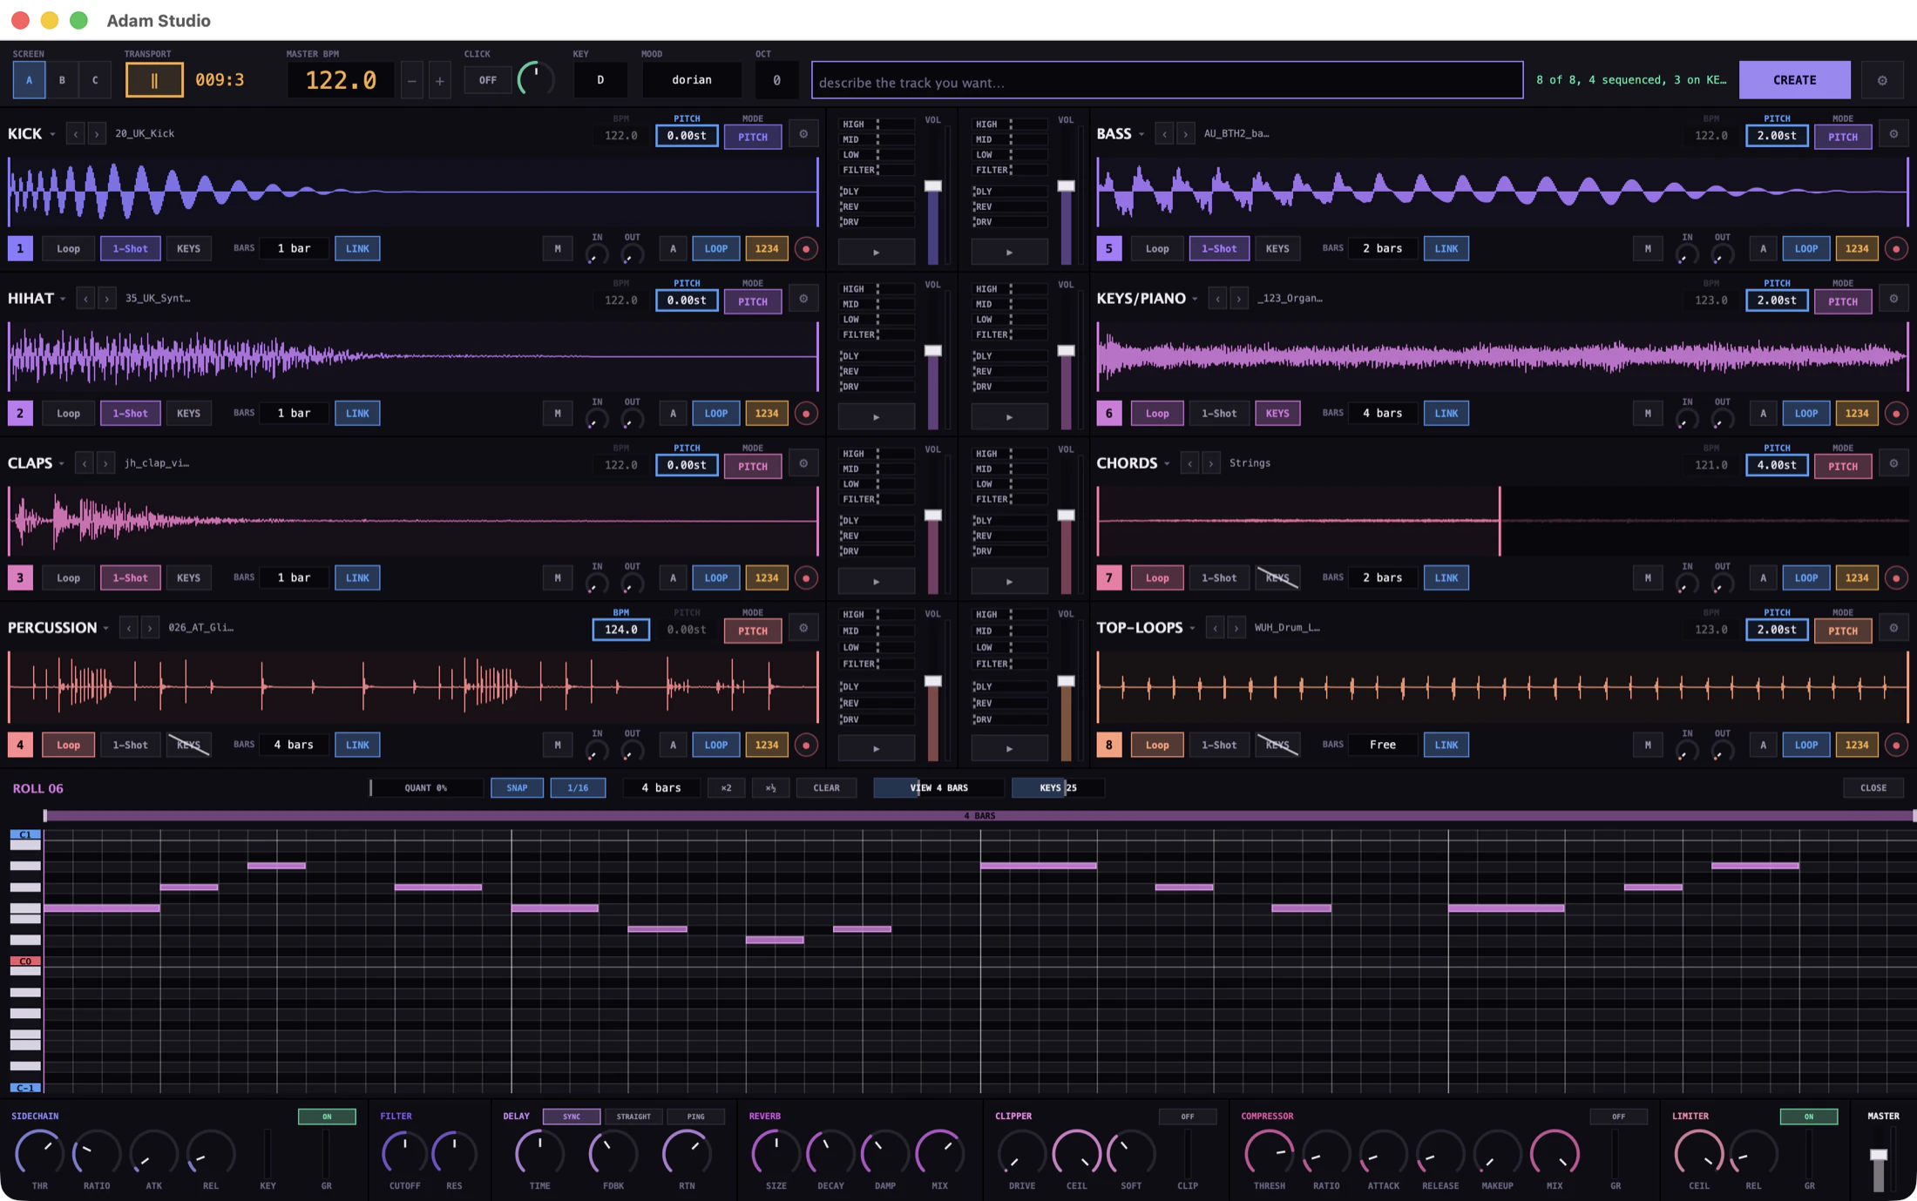1917x1201 pixels.
Task: Arm record on KEYS/PIANO track
Action: pyautogui.click(x=1896, y=414)
